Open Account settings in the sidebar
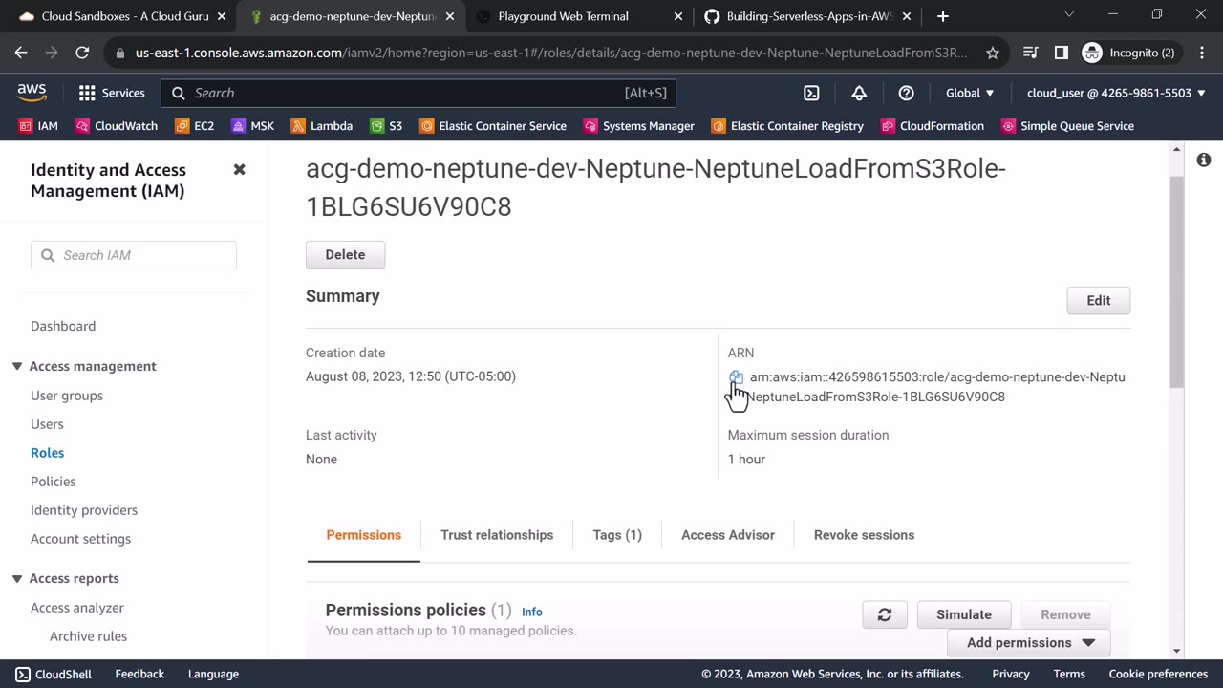 [80, 539]
